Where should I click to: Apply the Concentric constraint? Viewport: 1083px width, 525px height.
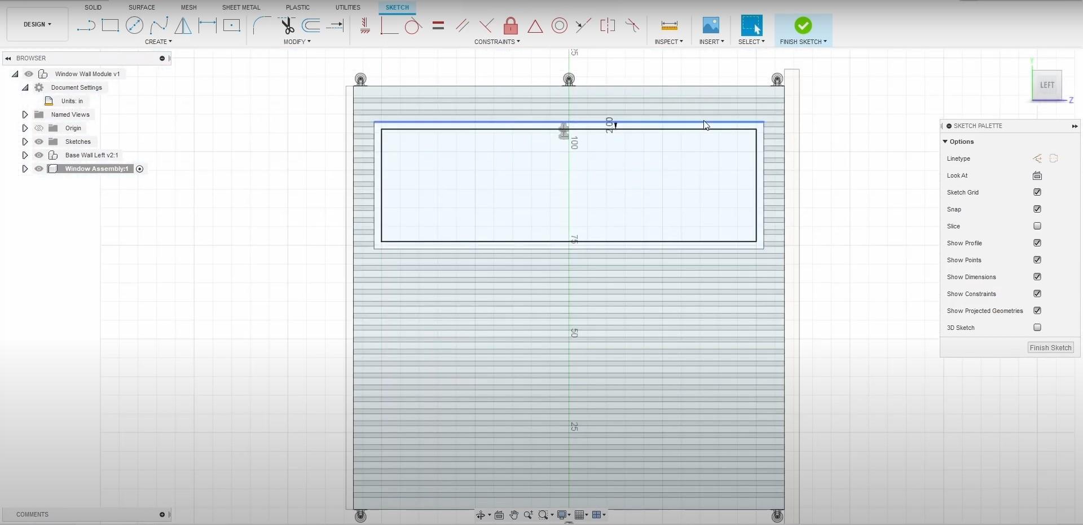point(560,25)
